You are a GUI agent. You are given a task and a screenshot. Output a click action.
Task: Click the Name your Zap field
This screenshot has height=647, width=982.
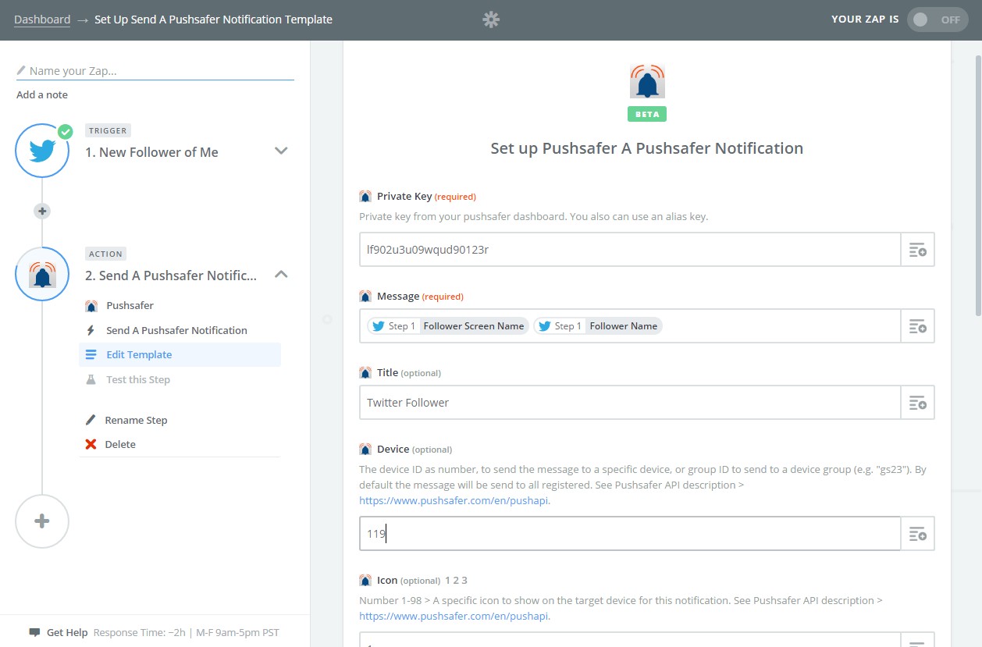pyautogui.click(x=155, y=71)
